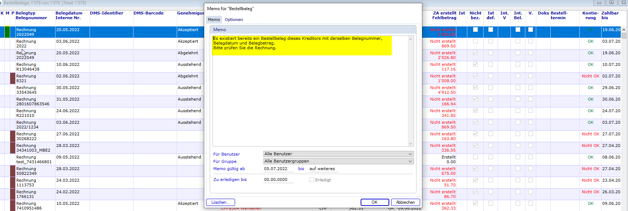Open the 'Für Benutzer' dropdown

click(338, 154)
